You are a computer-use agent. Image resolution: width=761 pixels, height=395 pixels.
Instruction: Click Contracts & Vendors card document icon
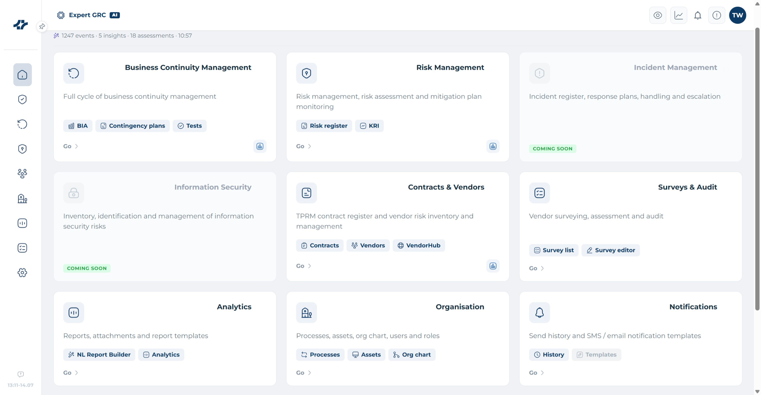pyautogui.click(x=307, y=193)
